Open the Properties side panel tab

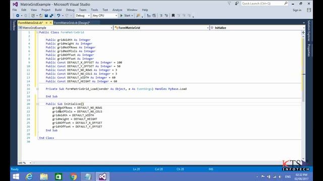point(308,50)
